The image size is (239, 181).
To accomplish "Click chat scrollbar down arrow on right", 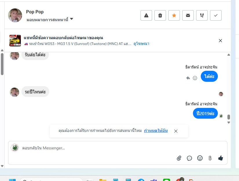I will pyautogui.click(x=229, y=122).
